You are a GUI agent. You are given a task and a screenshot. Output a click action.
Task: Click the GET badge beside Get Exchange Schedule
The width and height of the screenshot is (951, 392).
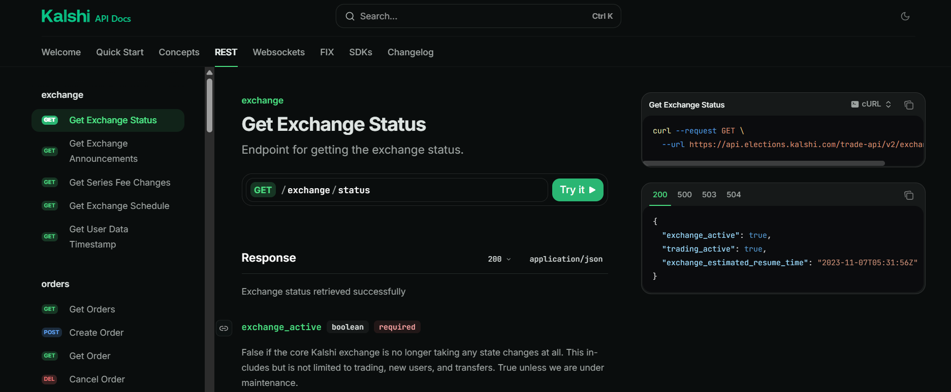pyautogui.click(x=50, y=206)
